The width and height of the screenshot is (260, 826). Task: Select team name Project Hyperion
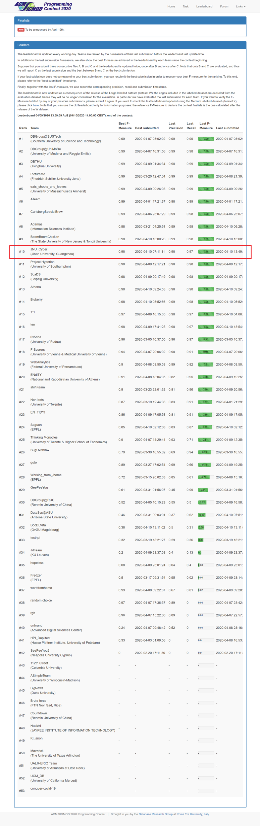42,262
